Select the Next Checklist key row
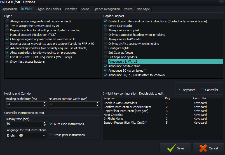The width and height of the screenshot is (225, 155). click(163, 115)
